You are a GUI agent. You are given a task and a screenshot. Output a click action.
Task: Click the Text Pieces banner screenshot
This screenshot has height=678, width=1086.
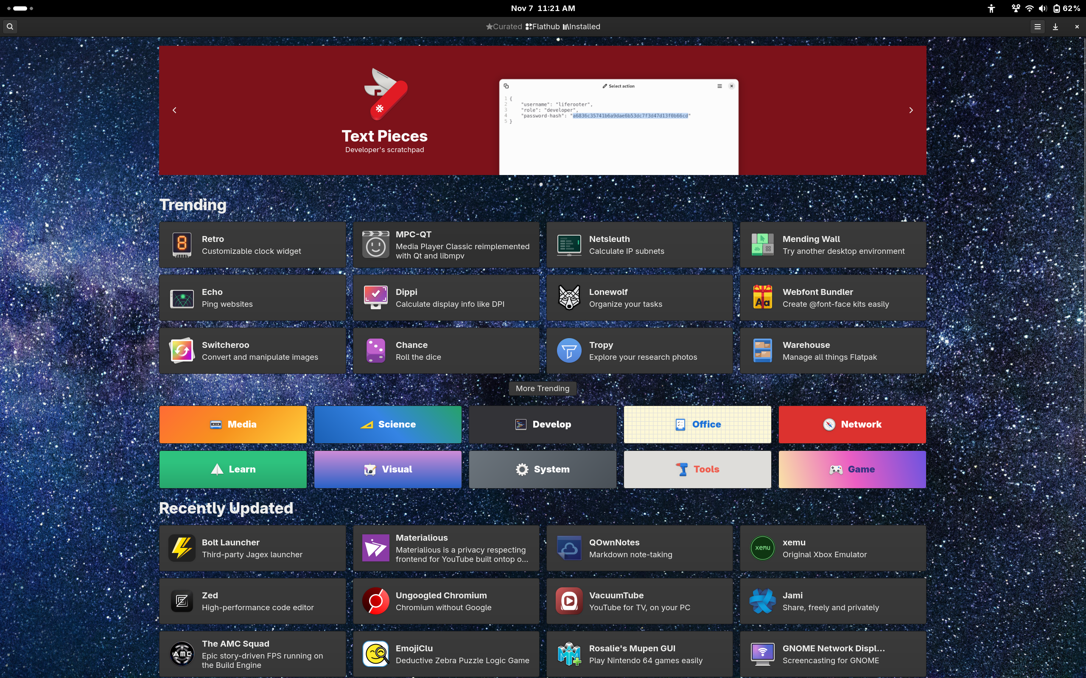pos(619,128)
